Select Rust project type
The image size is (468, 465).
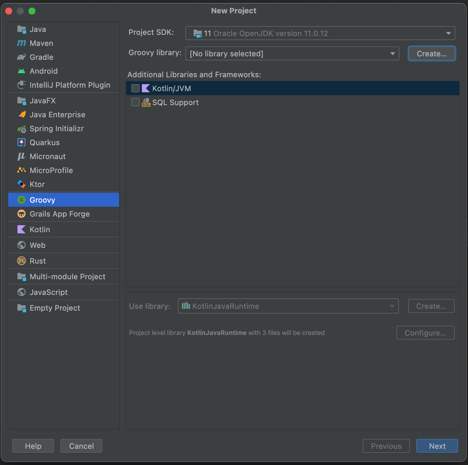tap(64, 261)
